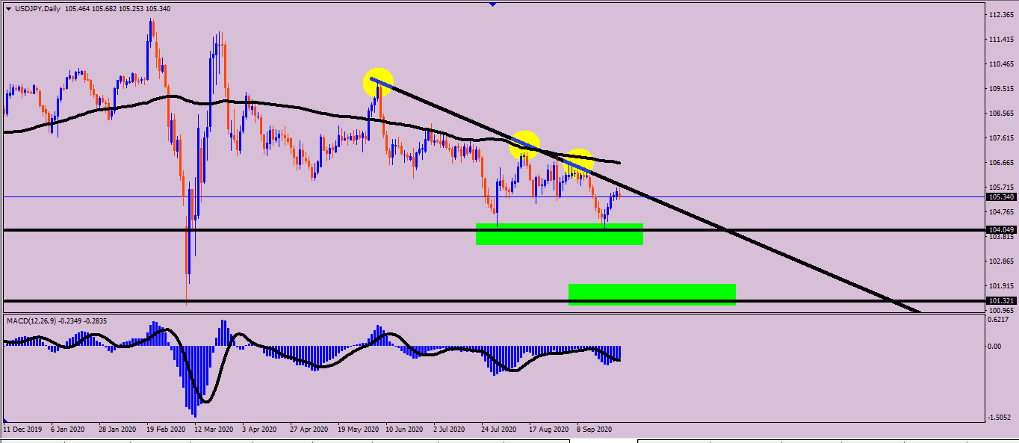
Task: Click the 2 Jul 2020 date label
Action: [x=450, y=430]
